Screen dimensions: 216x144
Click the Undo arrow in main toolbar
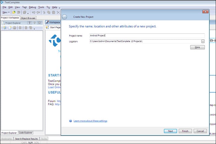[33, 12]
